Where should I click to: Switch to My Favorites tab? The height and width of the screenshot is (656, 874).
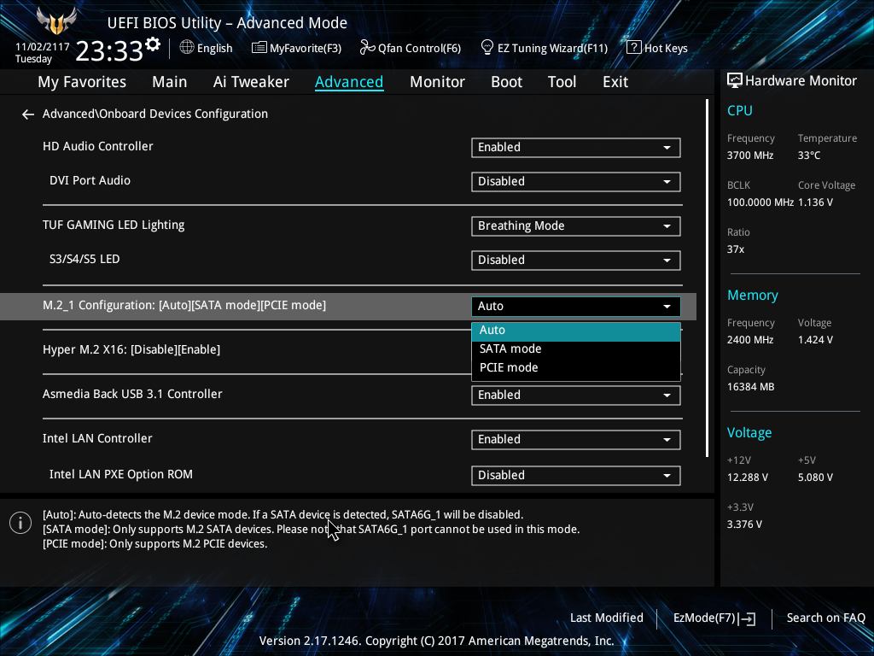coord(82,82)
